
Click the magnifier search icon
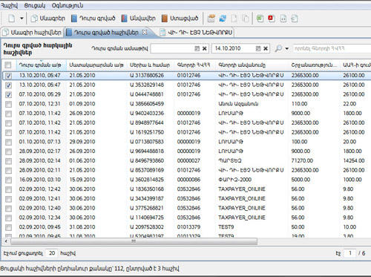278,48
